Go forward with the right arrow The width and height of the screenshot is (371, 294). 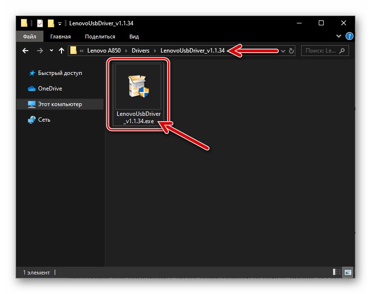click(40, 51)
